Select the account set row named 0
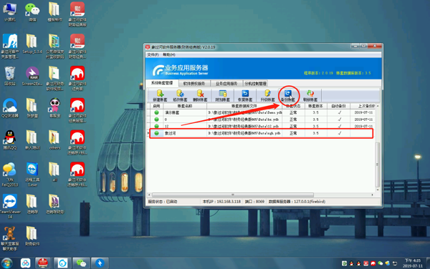The width and height of the screenshot is (430, 269). (261, 119)
